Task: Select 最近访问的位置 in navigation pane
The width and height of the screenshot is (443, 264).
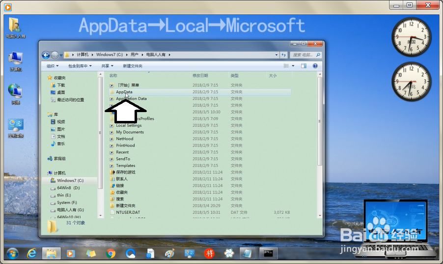Action: pyautogui.click(x=70, y=100)
